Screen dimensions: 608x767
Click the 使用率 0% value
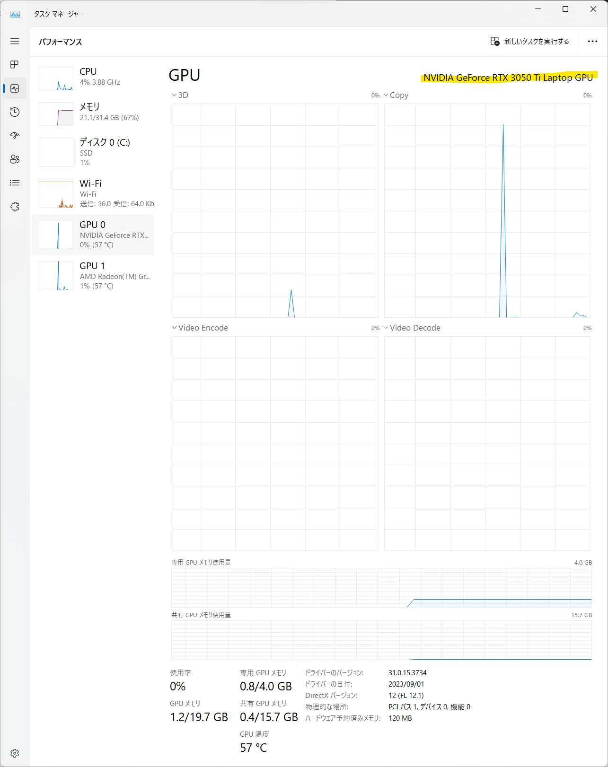pos(178,686)
